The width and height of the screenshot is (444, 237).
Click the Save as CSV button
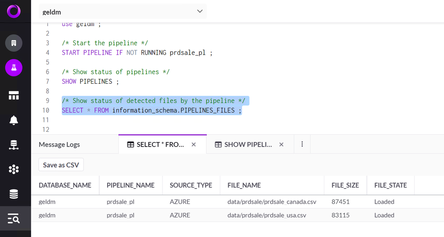coord(61,165)
